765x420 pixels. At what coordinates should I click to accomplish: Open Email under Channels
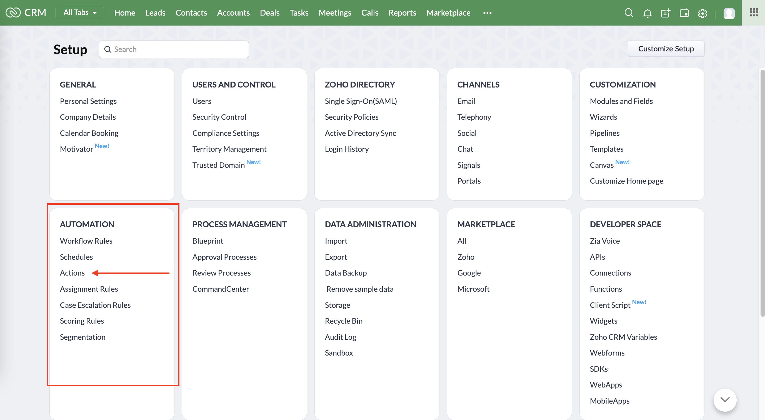coord(466,101)
